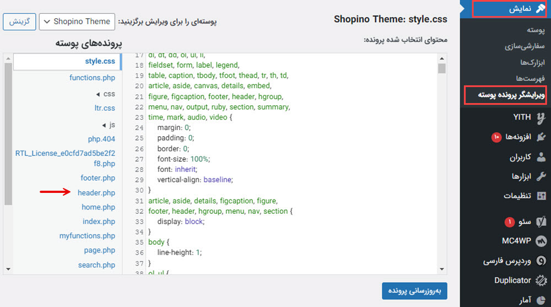Screen dimensions: 551x307
Task: Open functions.php from theme files
Action: 92,78
